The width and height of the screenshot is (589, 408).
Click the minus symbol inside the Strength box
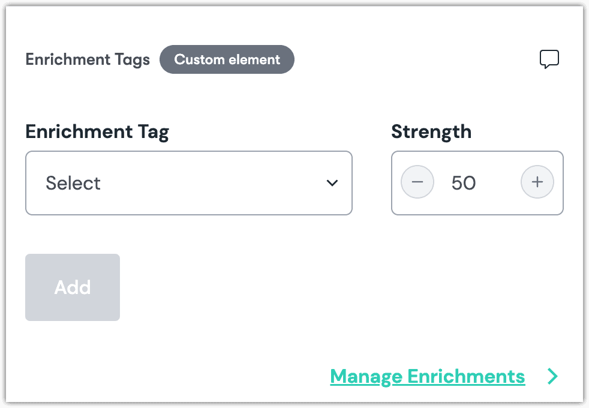click(417, 182)
